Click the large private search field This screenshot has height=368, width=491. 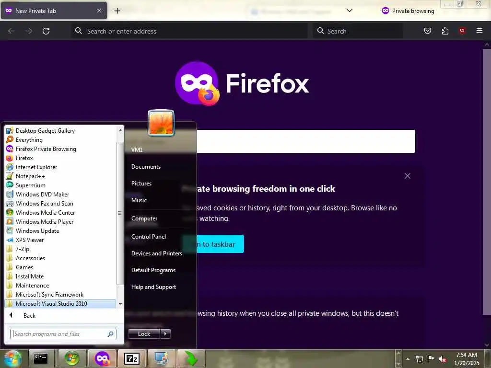pyautogui.click(x=305, y=141)
